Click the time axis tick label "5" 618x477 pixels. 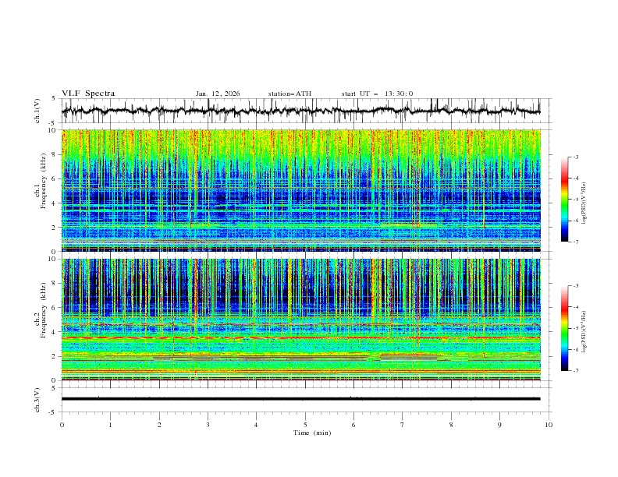pos(305,425)
